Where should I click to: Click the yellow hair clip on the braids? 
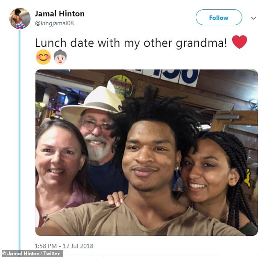(x=247, y=178)
